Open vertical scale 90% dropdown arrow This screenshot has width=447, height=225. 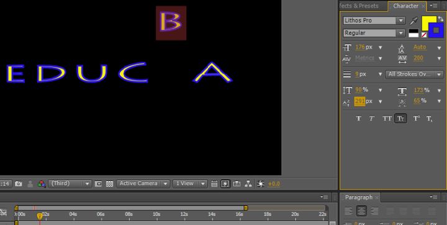pos(380,90)
